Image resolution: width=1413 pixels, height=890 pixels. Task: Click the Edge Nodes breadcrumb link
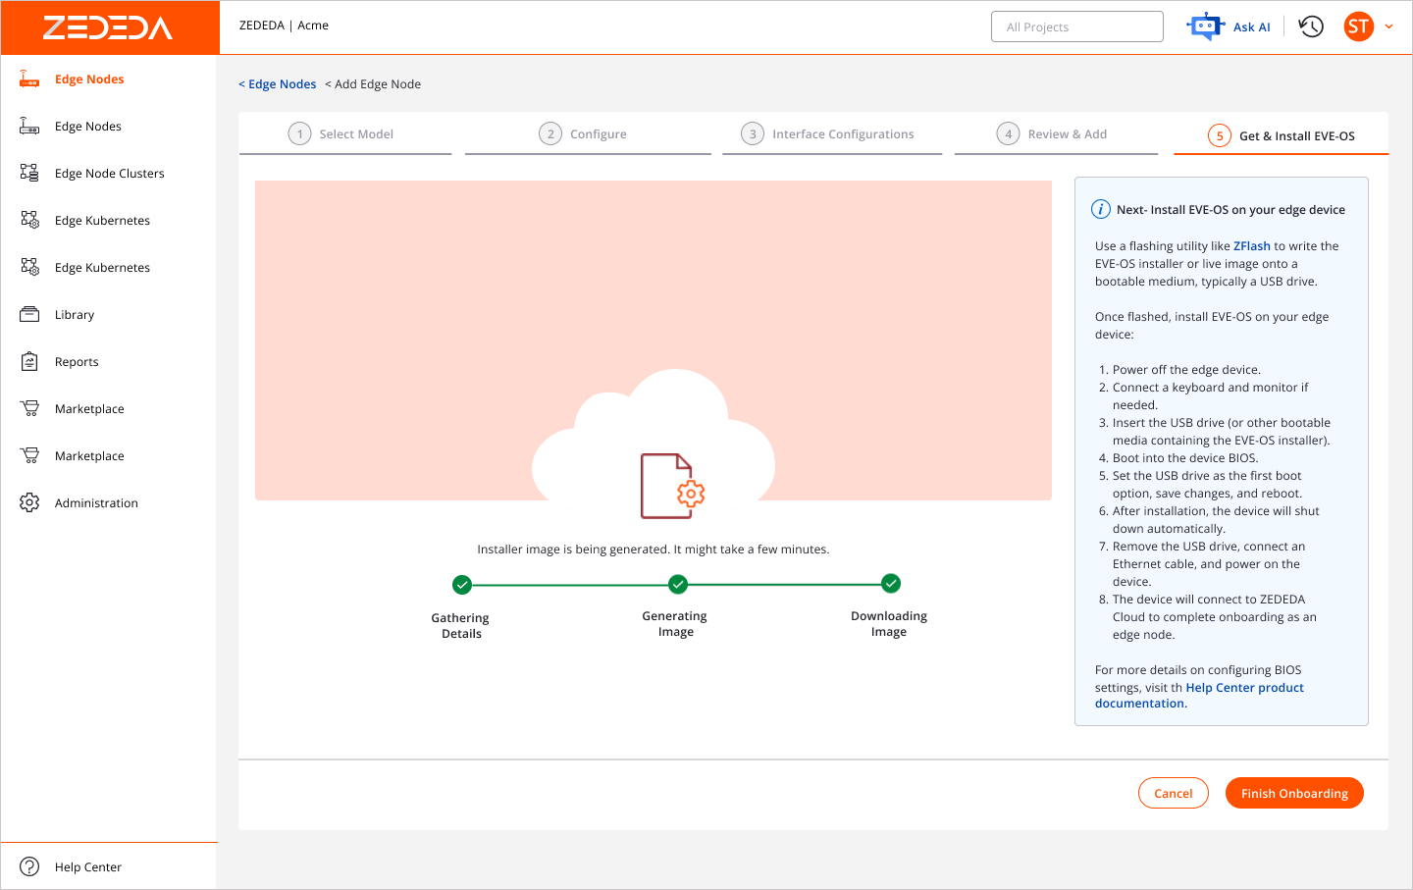[278, 83]
